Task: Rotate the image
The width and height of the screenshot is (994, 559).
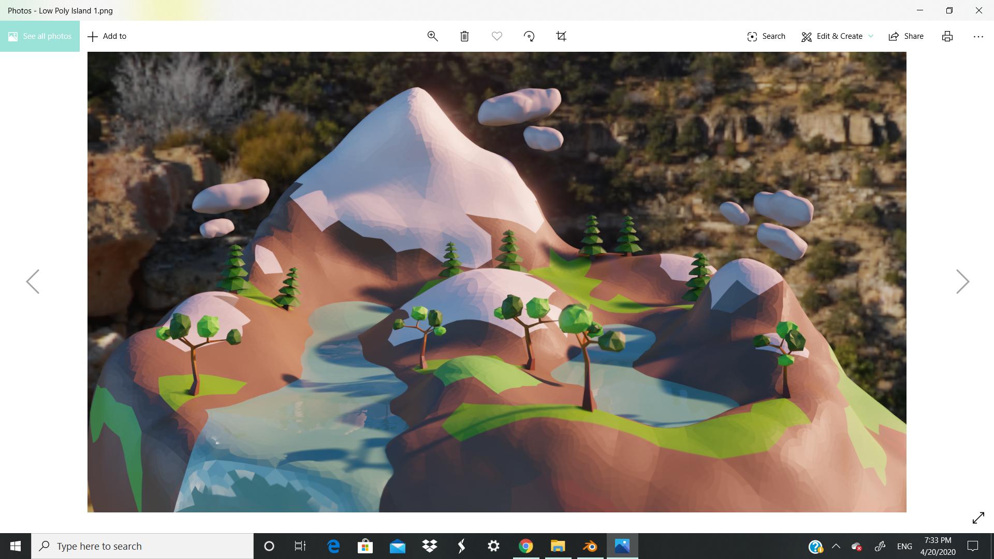Action: [529, 36]
